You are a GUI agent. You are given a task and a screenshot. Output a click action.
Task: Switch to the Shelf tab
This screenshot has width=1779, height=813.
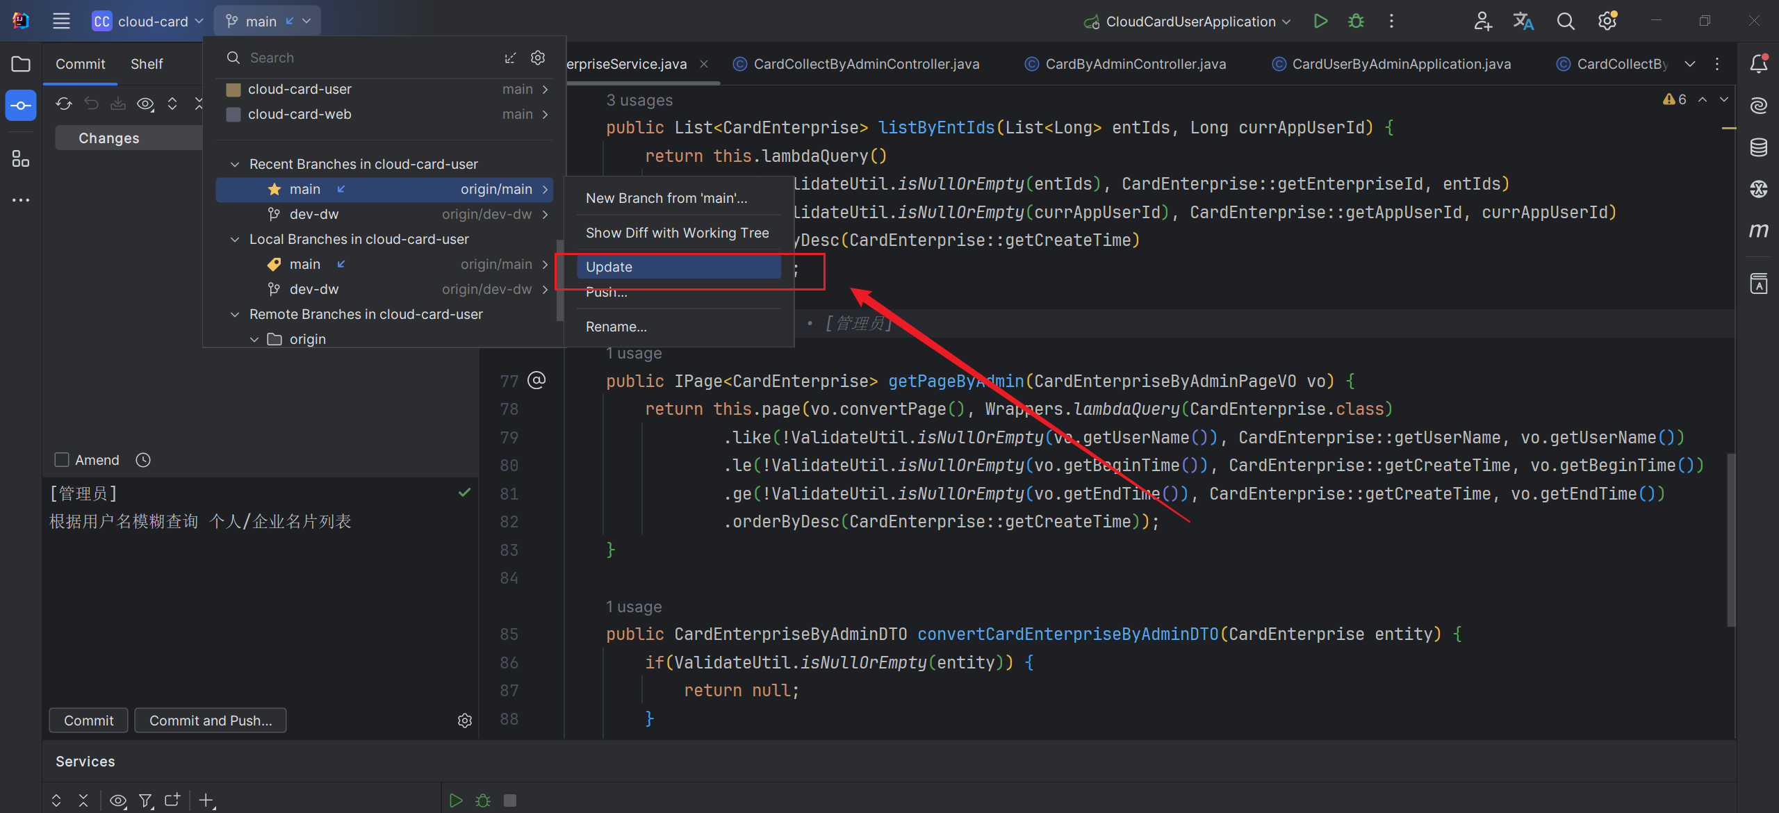(x=147, y=64)
